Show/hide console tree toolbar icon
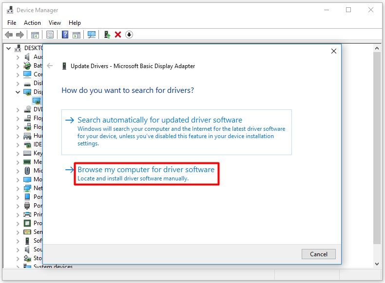 35,35
